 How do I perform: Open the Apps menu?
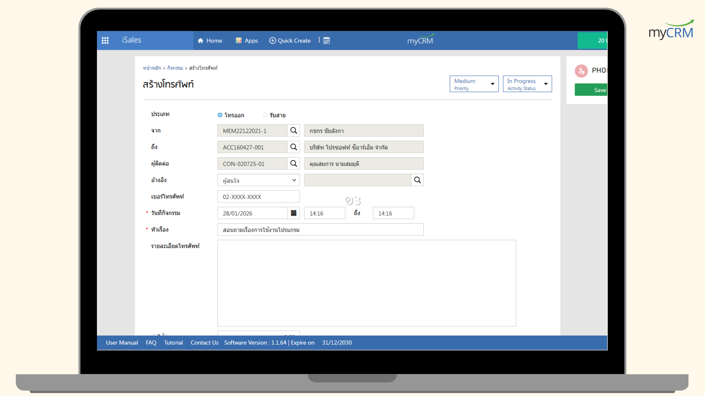click(247, 40)
